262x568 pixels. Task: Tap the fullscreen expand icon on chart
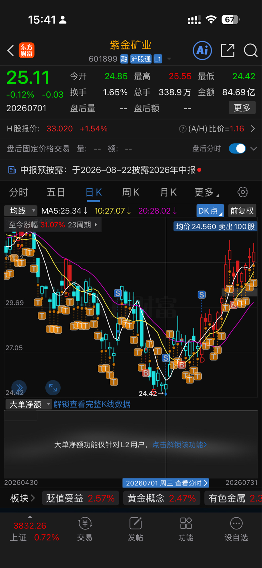tap(53, 388)
